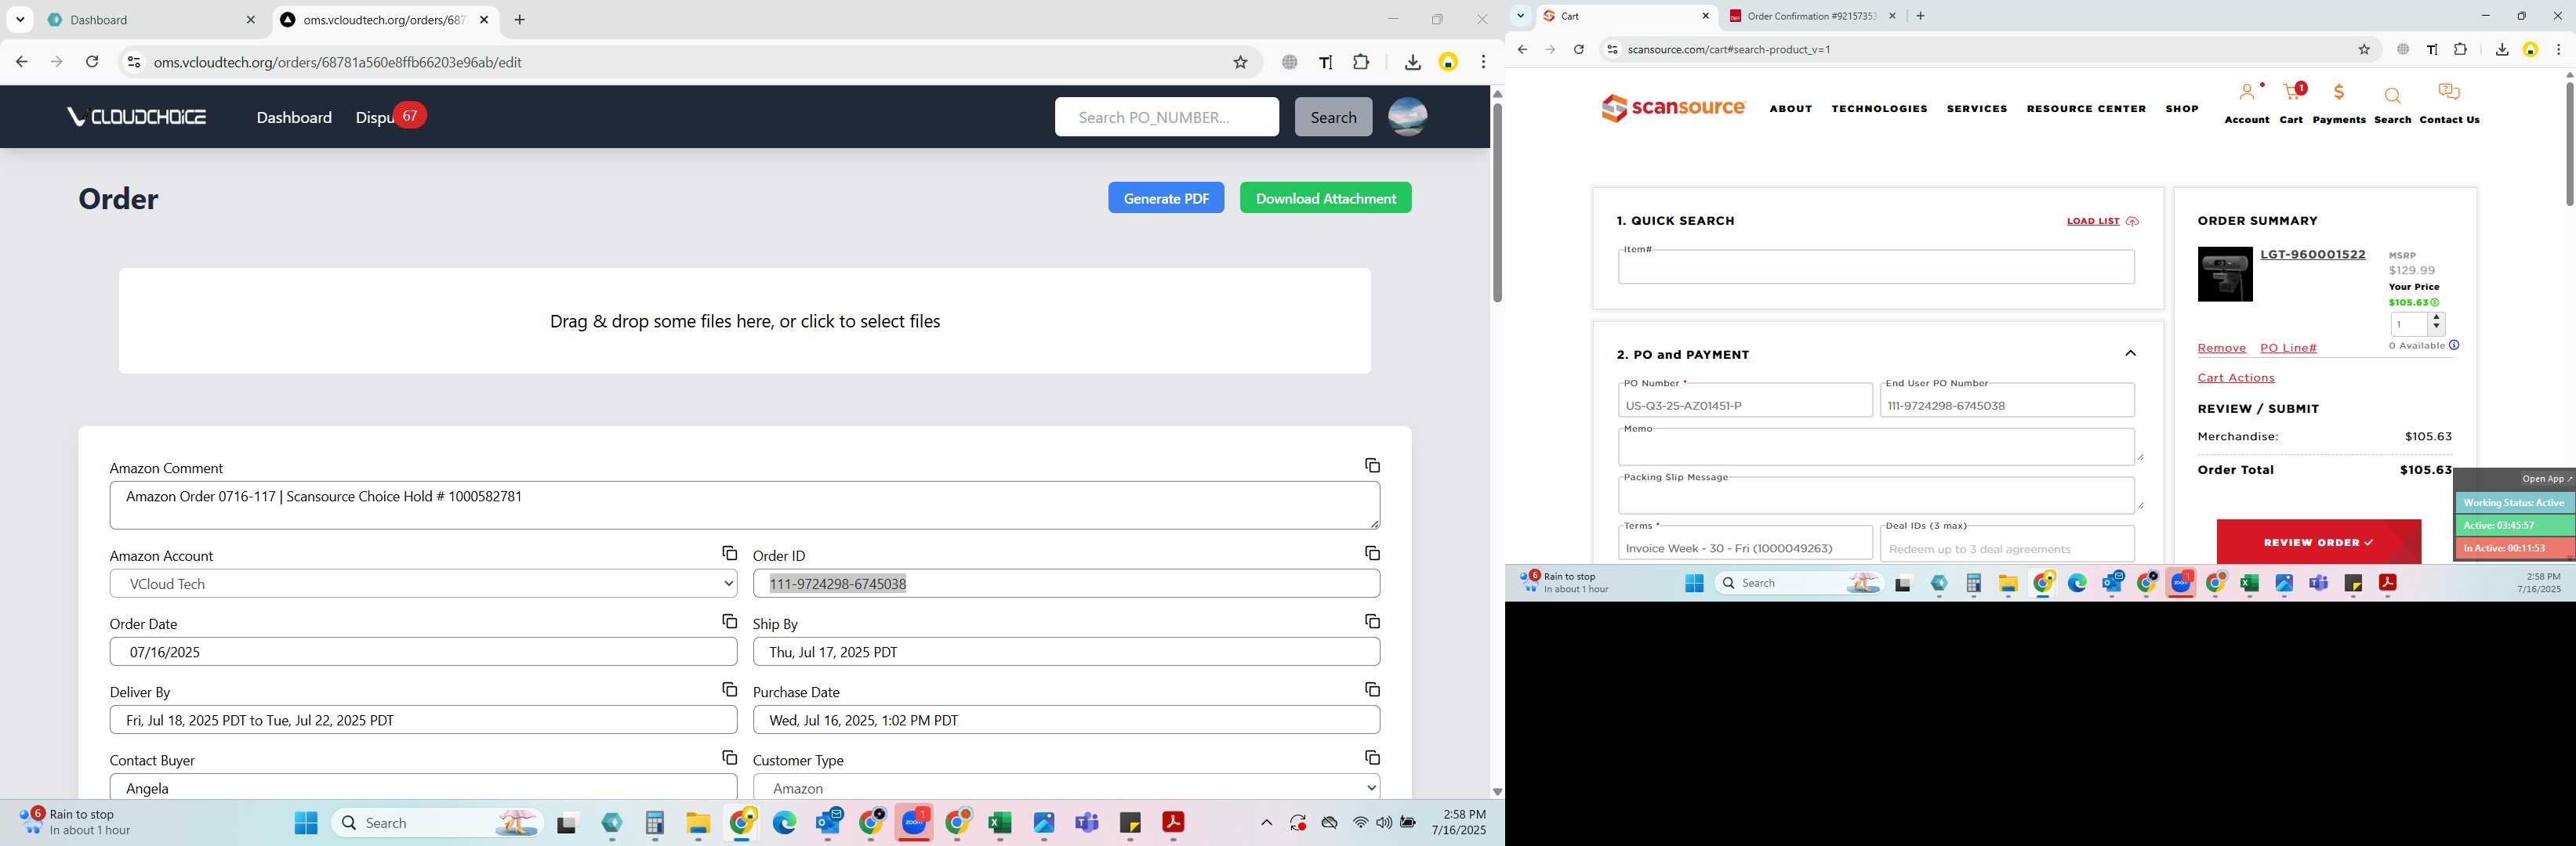
Task: Copy the Deliver By value
Action: tap(729, 689)
